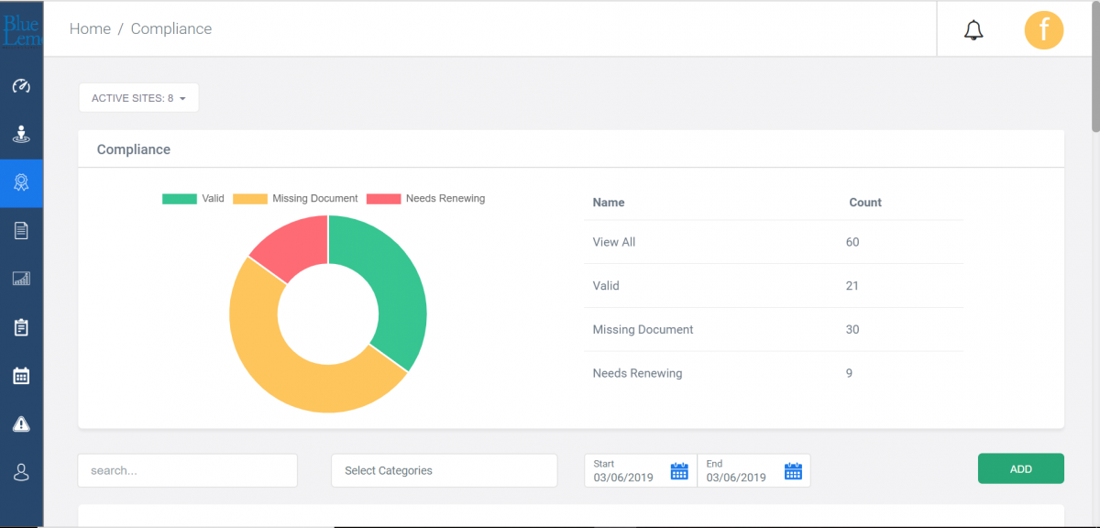1100x528 pixels.
Task: Toggle the Missing Document legend swatch
Action: point(250,199)
